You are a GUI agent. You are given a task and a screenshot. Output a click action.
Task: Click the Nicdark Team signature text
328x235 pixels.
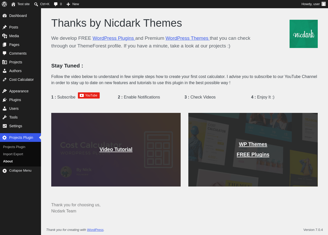[x=64, y=211]
